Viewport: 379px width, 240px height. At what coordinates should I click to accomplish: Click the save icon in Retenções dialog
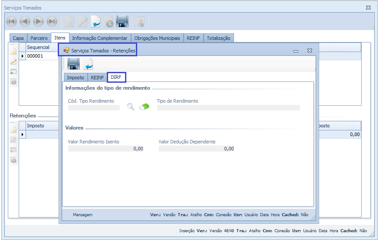[74, 64]
